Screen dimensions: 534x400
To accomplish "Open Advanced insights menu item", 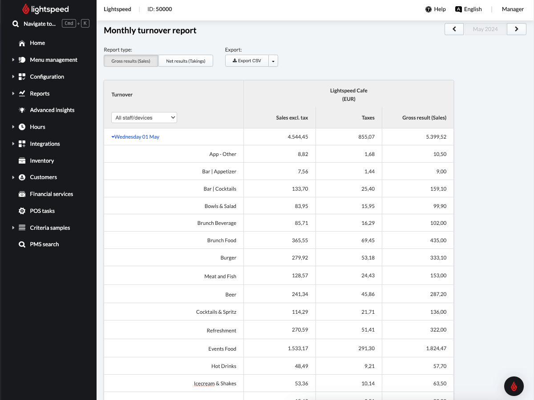I will coord(52,110).
